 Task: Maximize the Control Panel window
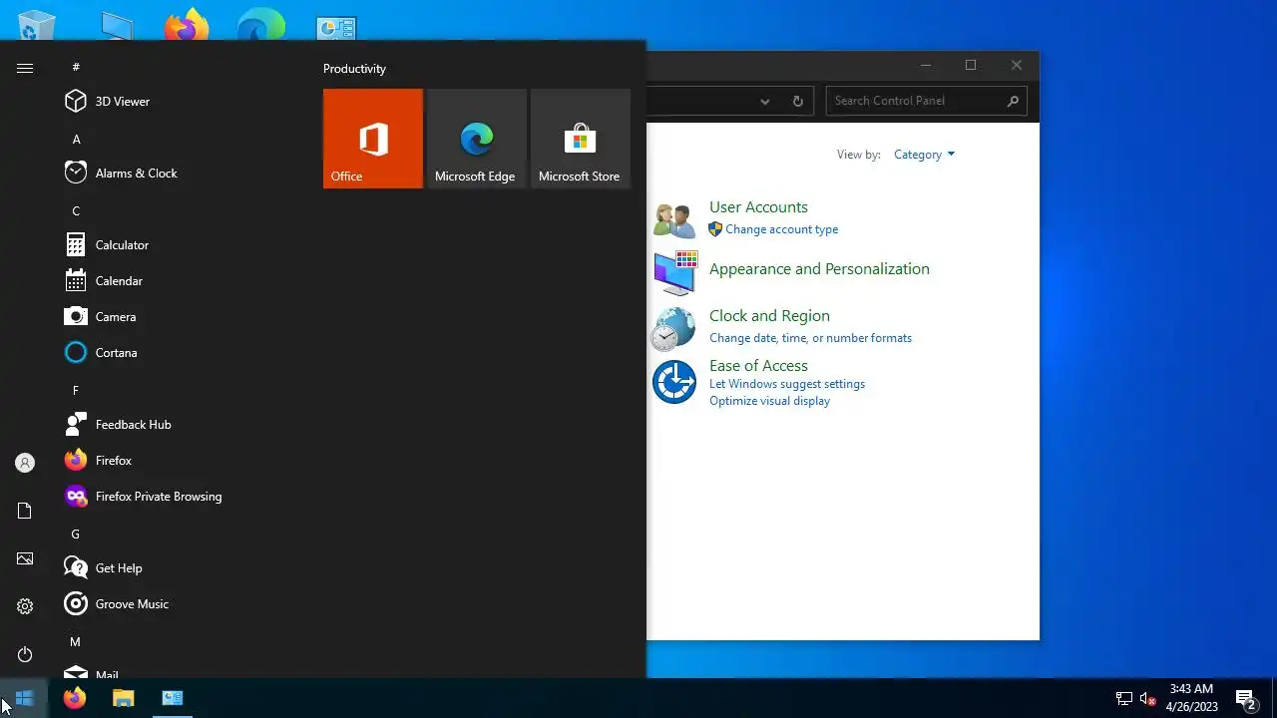[971, 66]
